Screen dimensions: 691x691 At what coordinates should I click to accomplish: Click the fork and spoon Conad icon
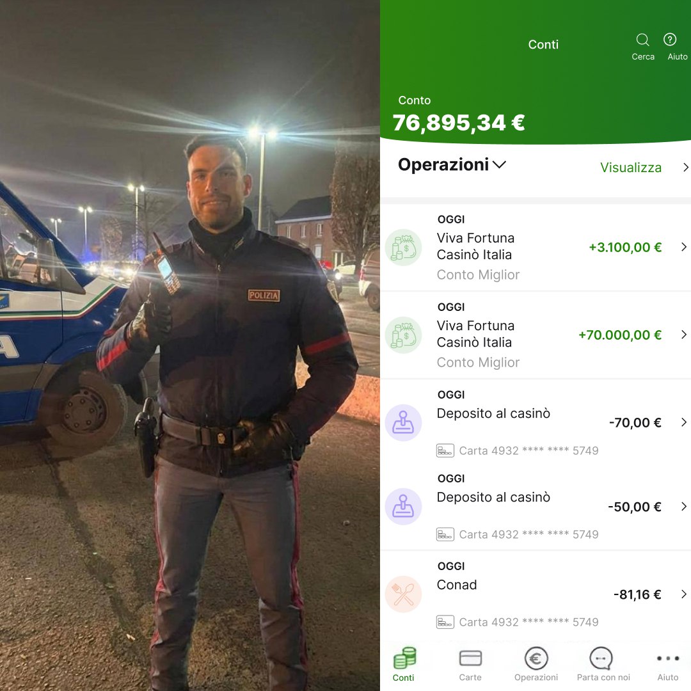403,594
